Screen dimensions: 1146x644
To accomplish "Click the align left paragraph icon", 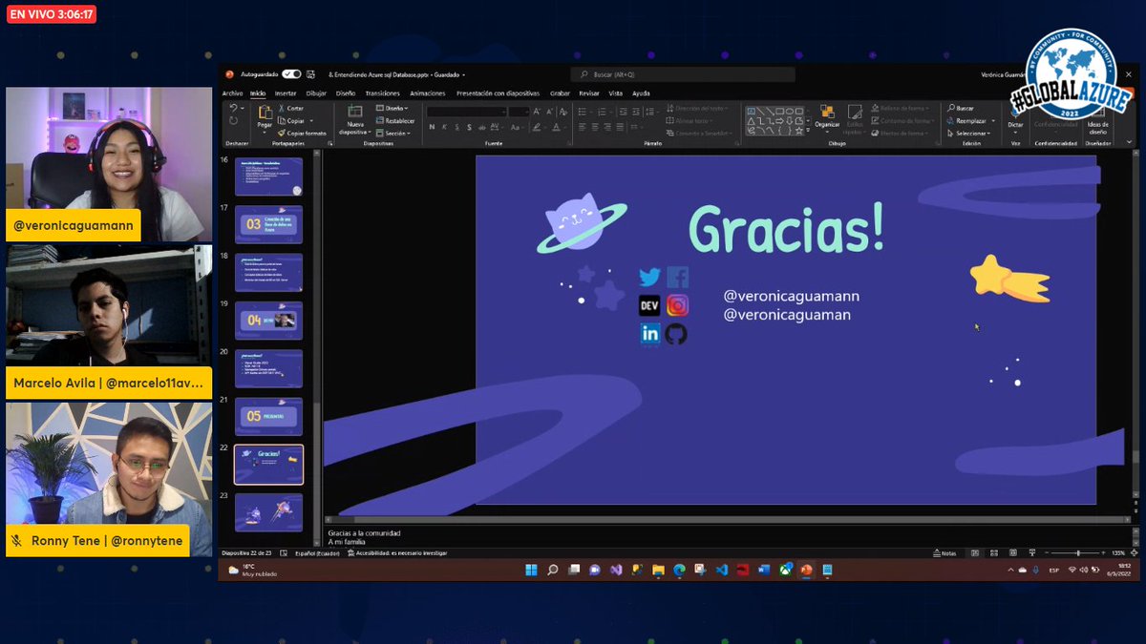I will (582, 127).
